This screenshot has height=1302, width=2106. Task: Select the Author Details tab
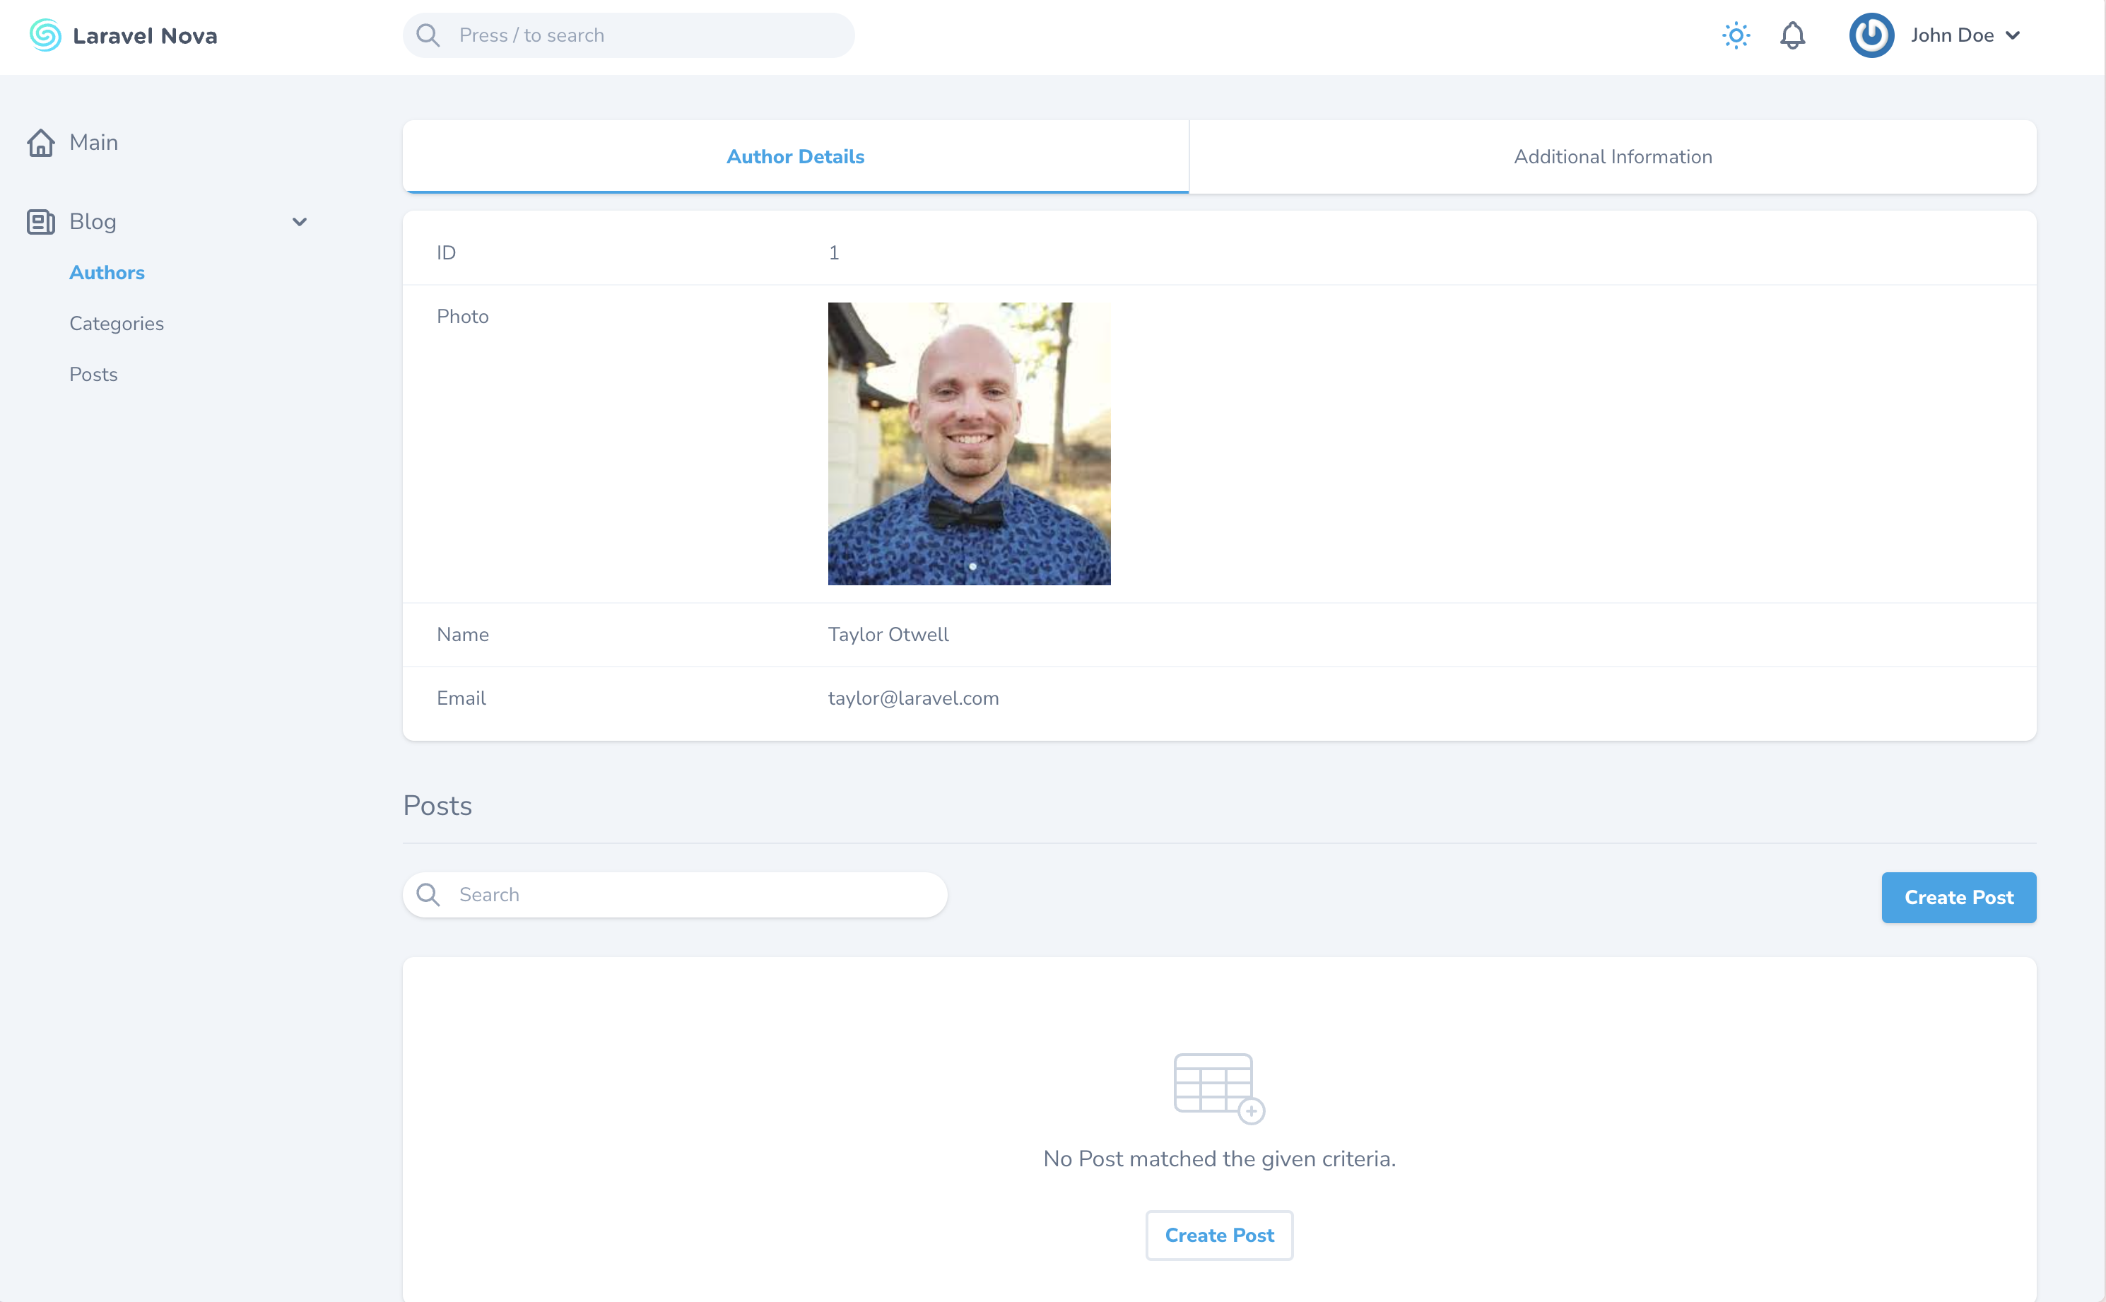pyautogui.click(x=795, y=157)
